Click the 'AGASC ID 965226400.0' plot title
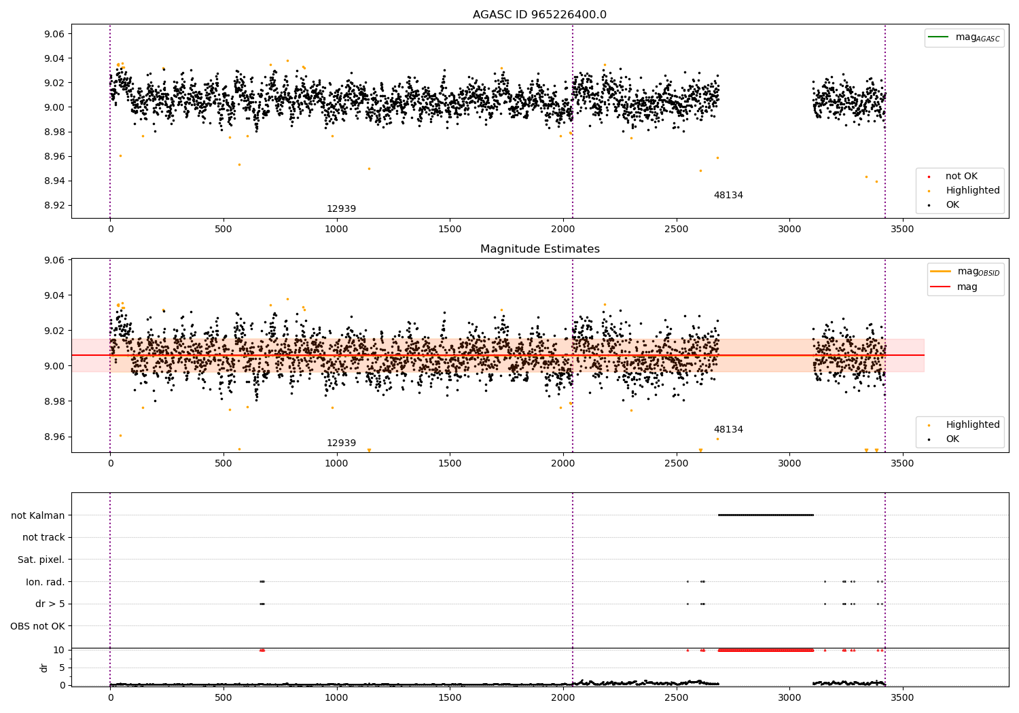1019x713 pixels. click(539, 15)
